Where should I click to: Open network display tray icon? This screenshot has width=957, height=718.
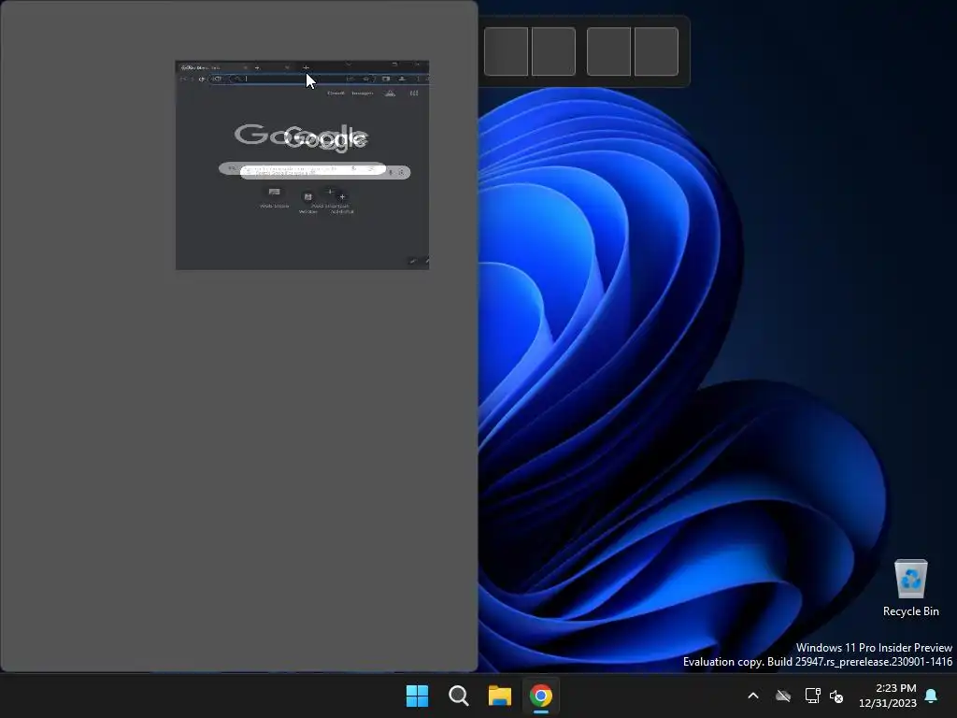click(812, 696)
